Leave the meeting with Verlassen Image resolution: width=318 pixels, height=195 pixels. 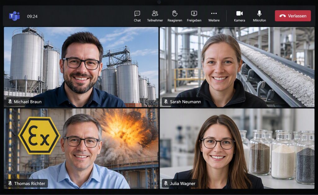tap(293, 16)
